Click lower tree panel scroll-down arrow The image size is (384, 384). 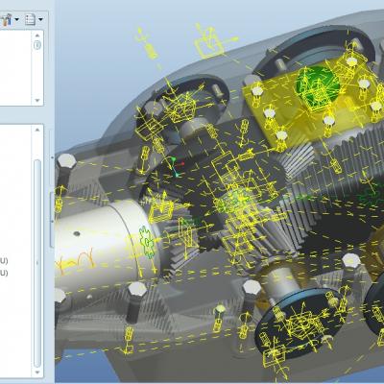point(37,372)
